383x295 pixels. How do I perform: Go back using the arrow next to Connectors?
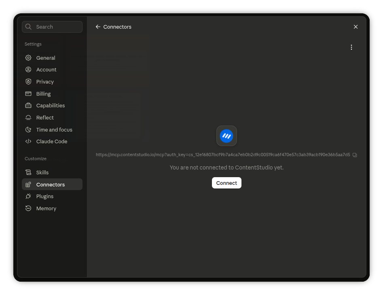[x=98, y=27]
